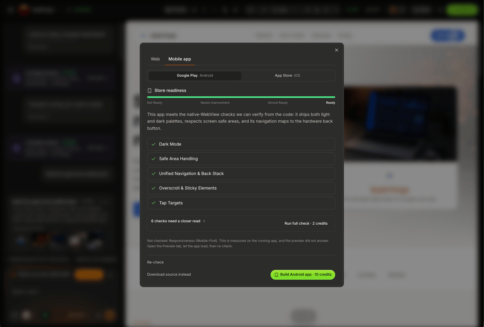
Task: Click the Dark Mode checkmark icon
Action: [x=154, y=144]
